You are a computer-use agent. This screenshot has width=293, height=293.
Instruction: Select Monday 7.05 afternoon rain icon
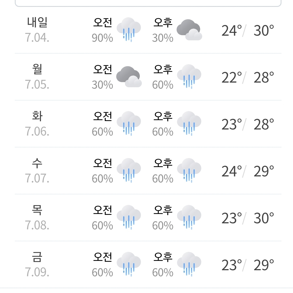189,77
